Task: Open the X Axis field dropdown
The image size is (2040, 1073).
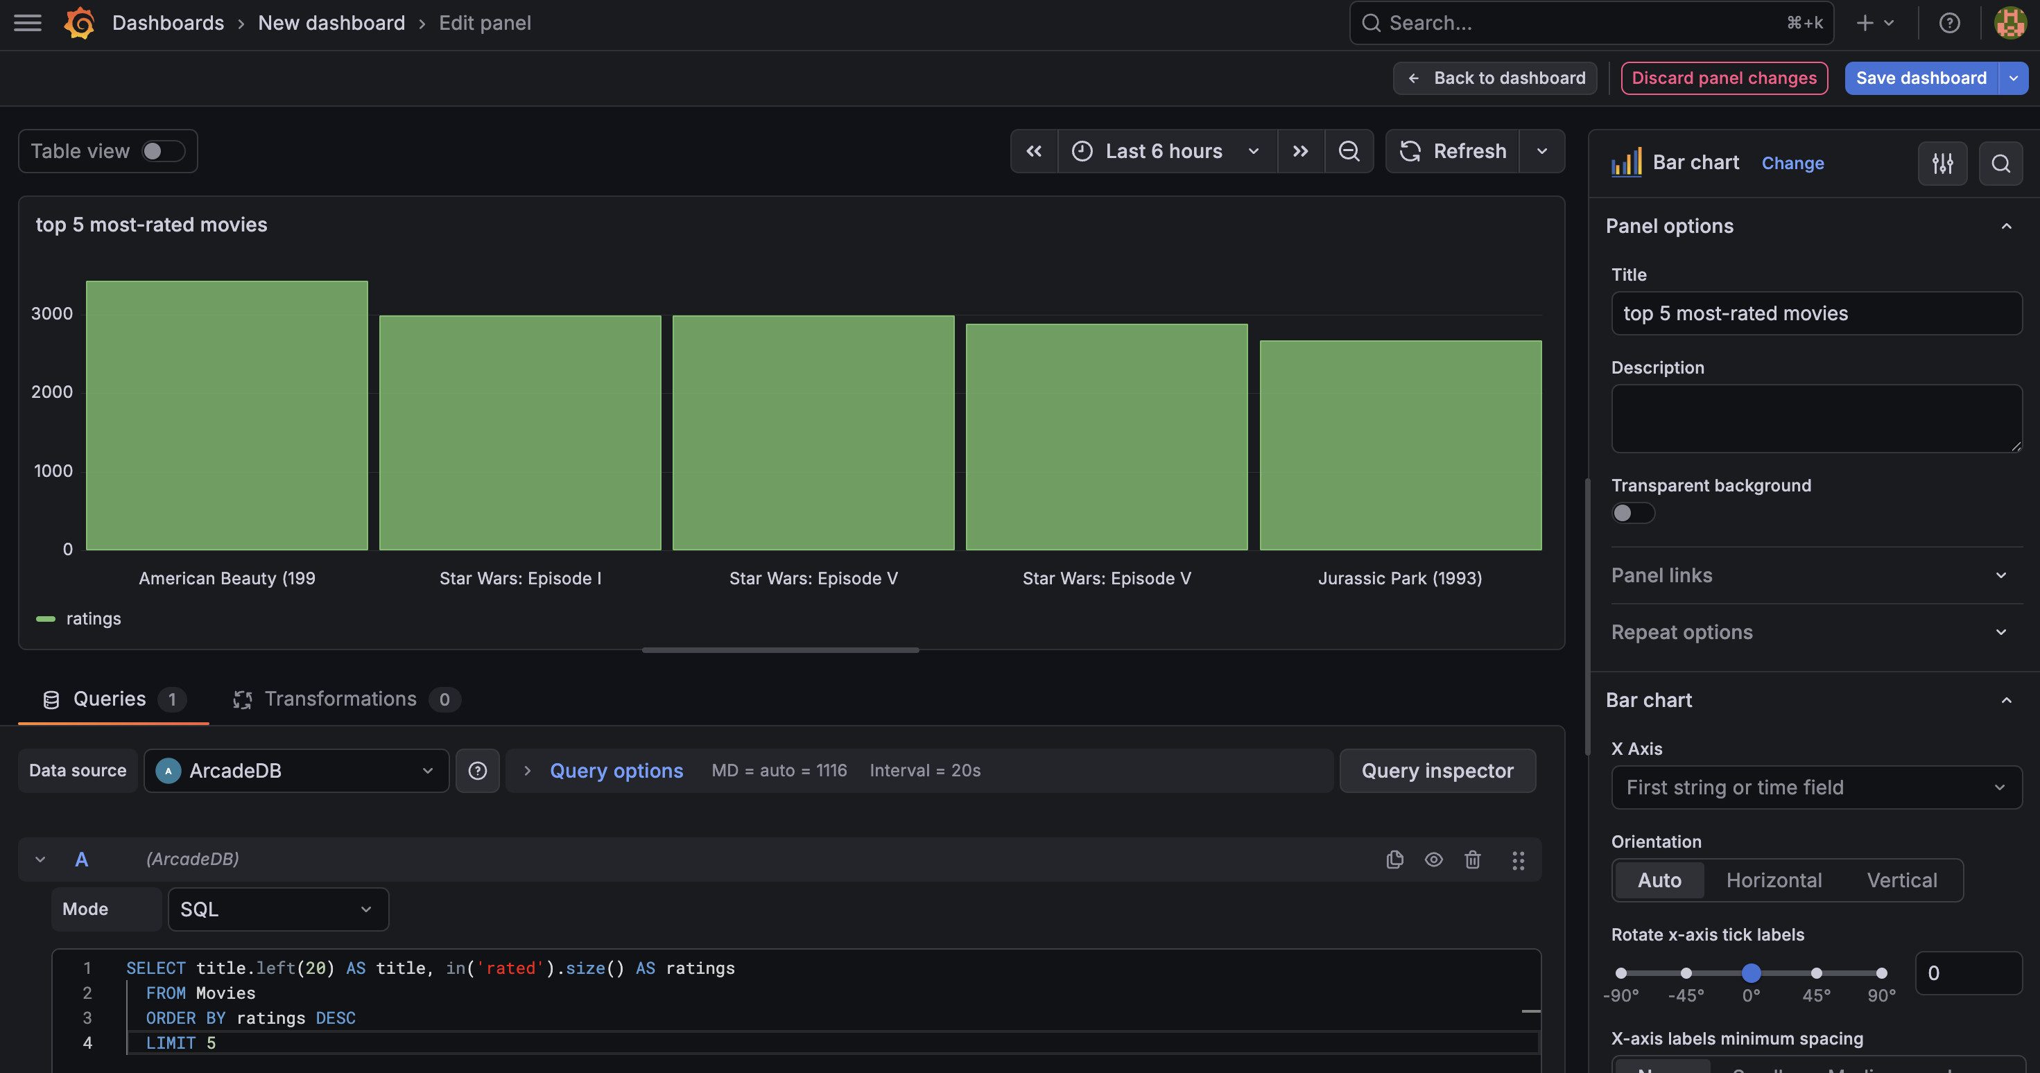Action: coord(1817,787)
